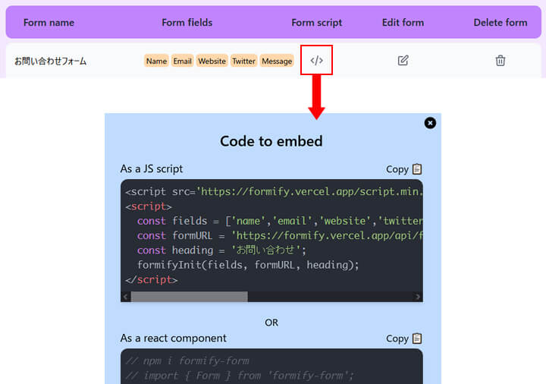Select the Message field tag
The height and width of the screenshot is (384, 546).
[x=277, y=61]
